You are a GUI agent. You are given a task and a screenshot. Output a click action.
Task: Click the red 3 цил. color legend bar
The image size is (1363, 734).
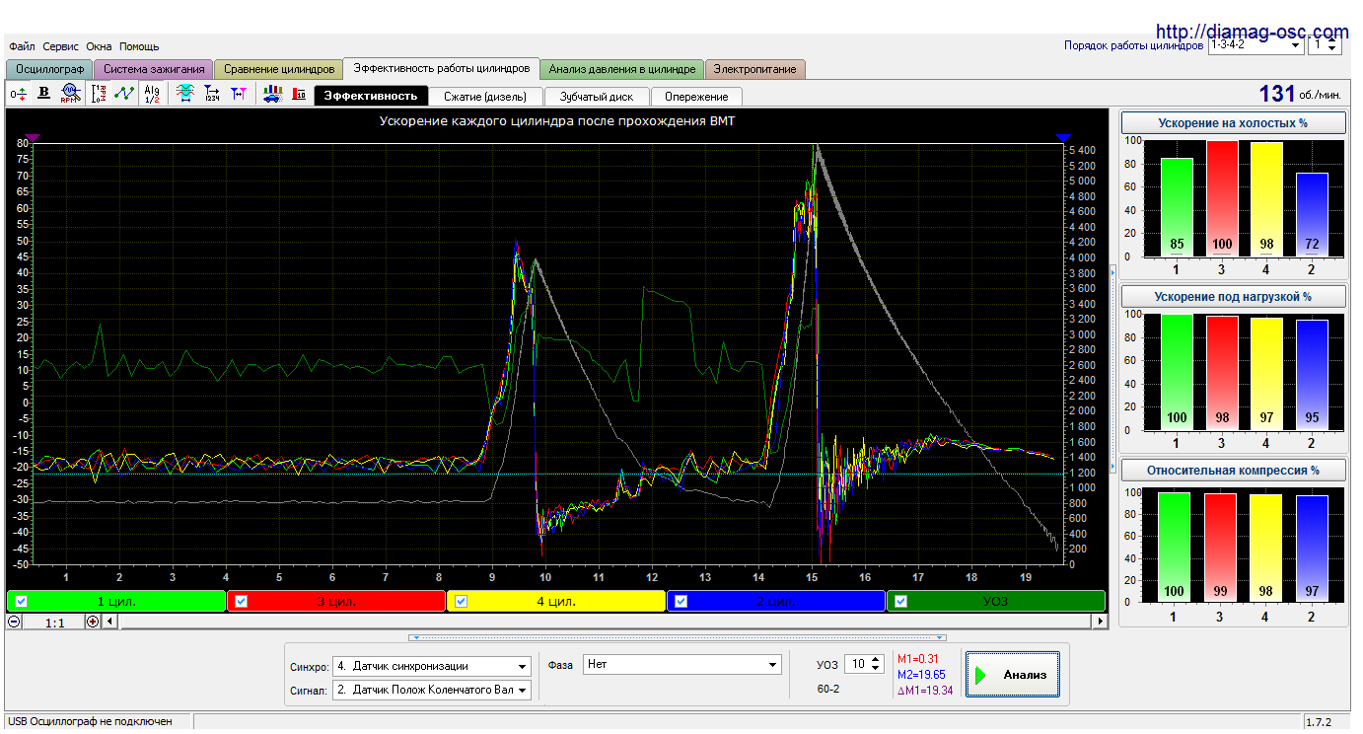336,601
